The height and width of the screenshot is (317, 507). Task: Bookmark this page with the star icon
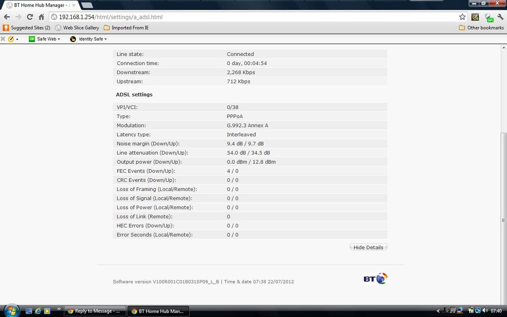pyautogui.click(x=462, y=17)
